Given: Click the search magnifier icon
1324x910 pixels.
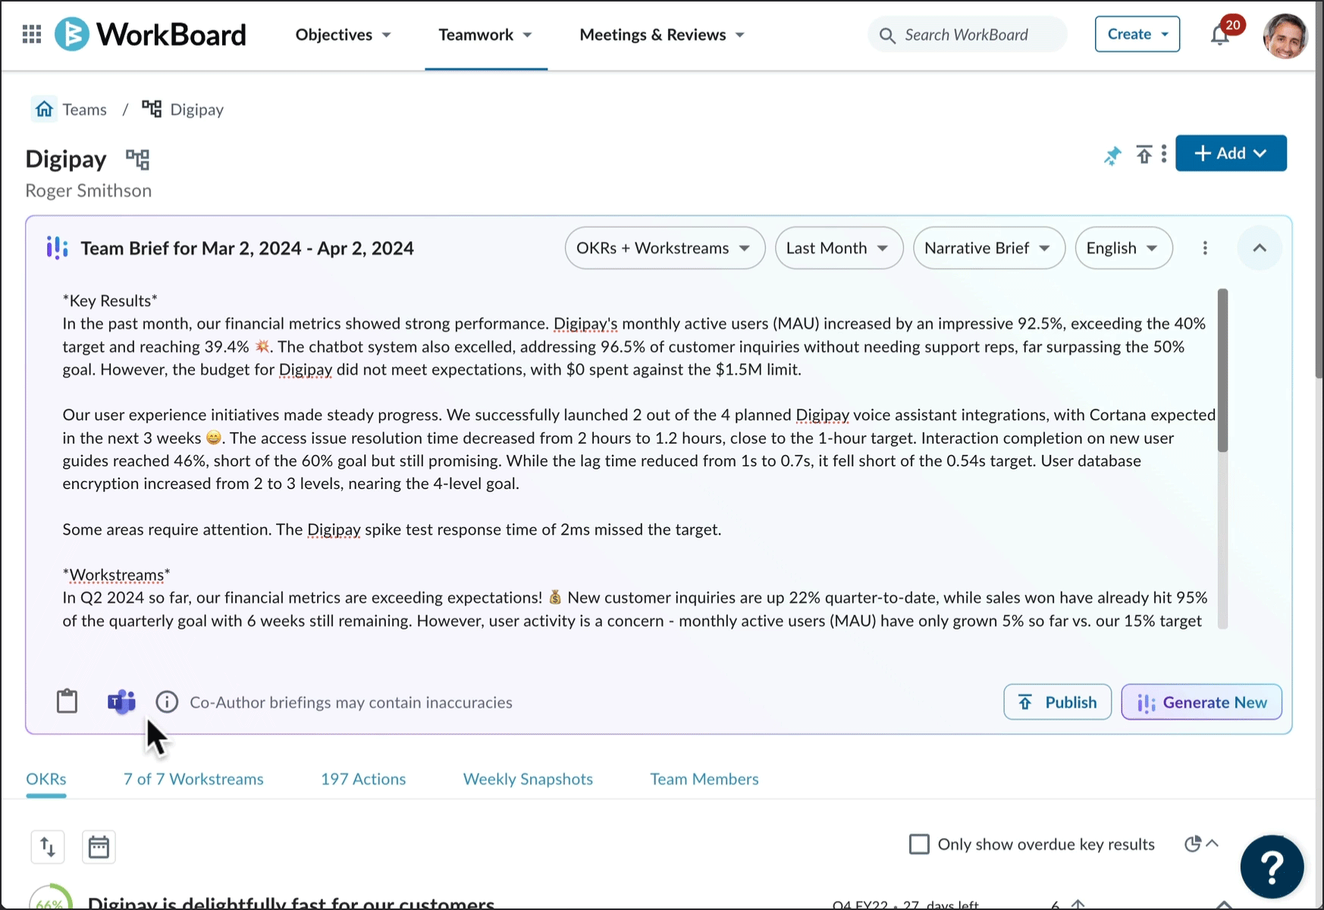Looking at the screenshot, I should [886, 35].
